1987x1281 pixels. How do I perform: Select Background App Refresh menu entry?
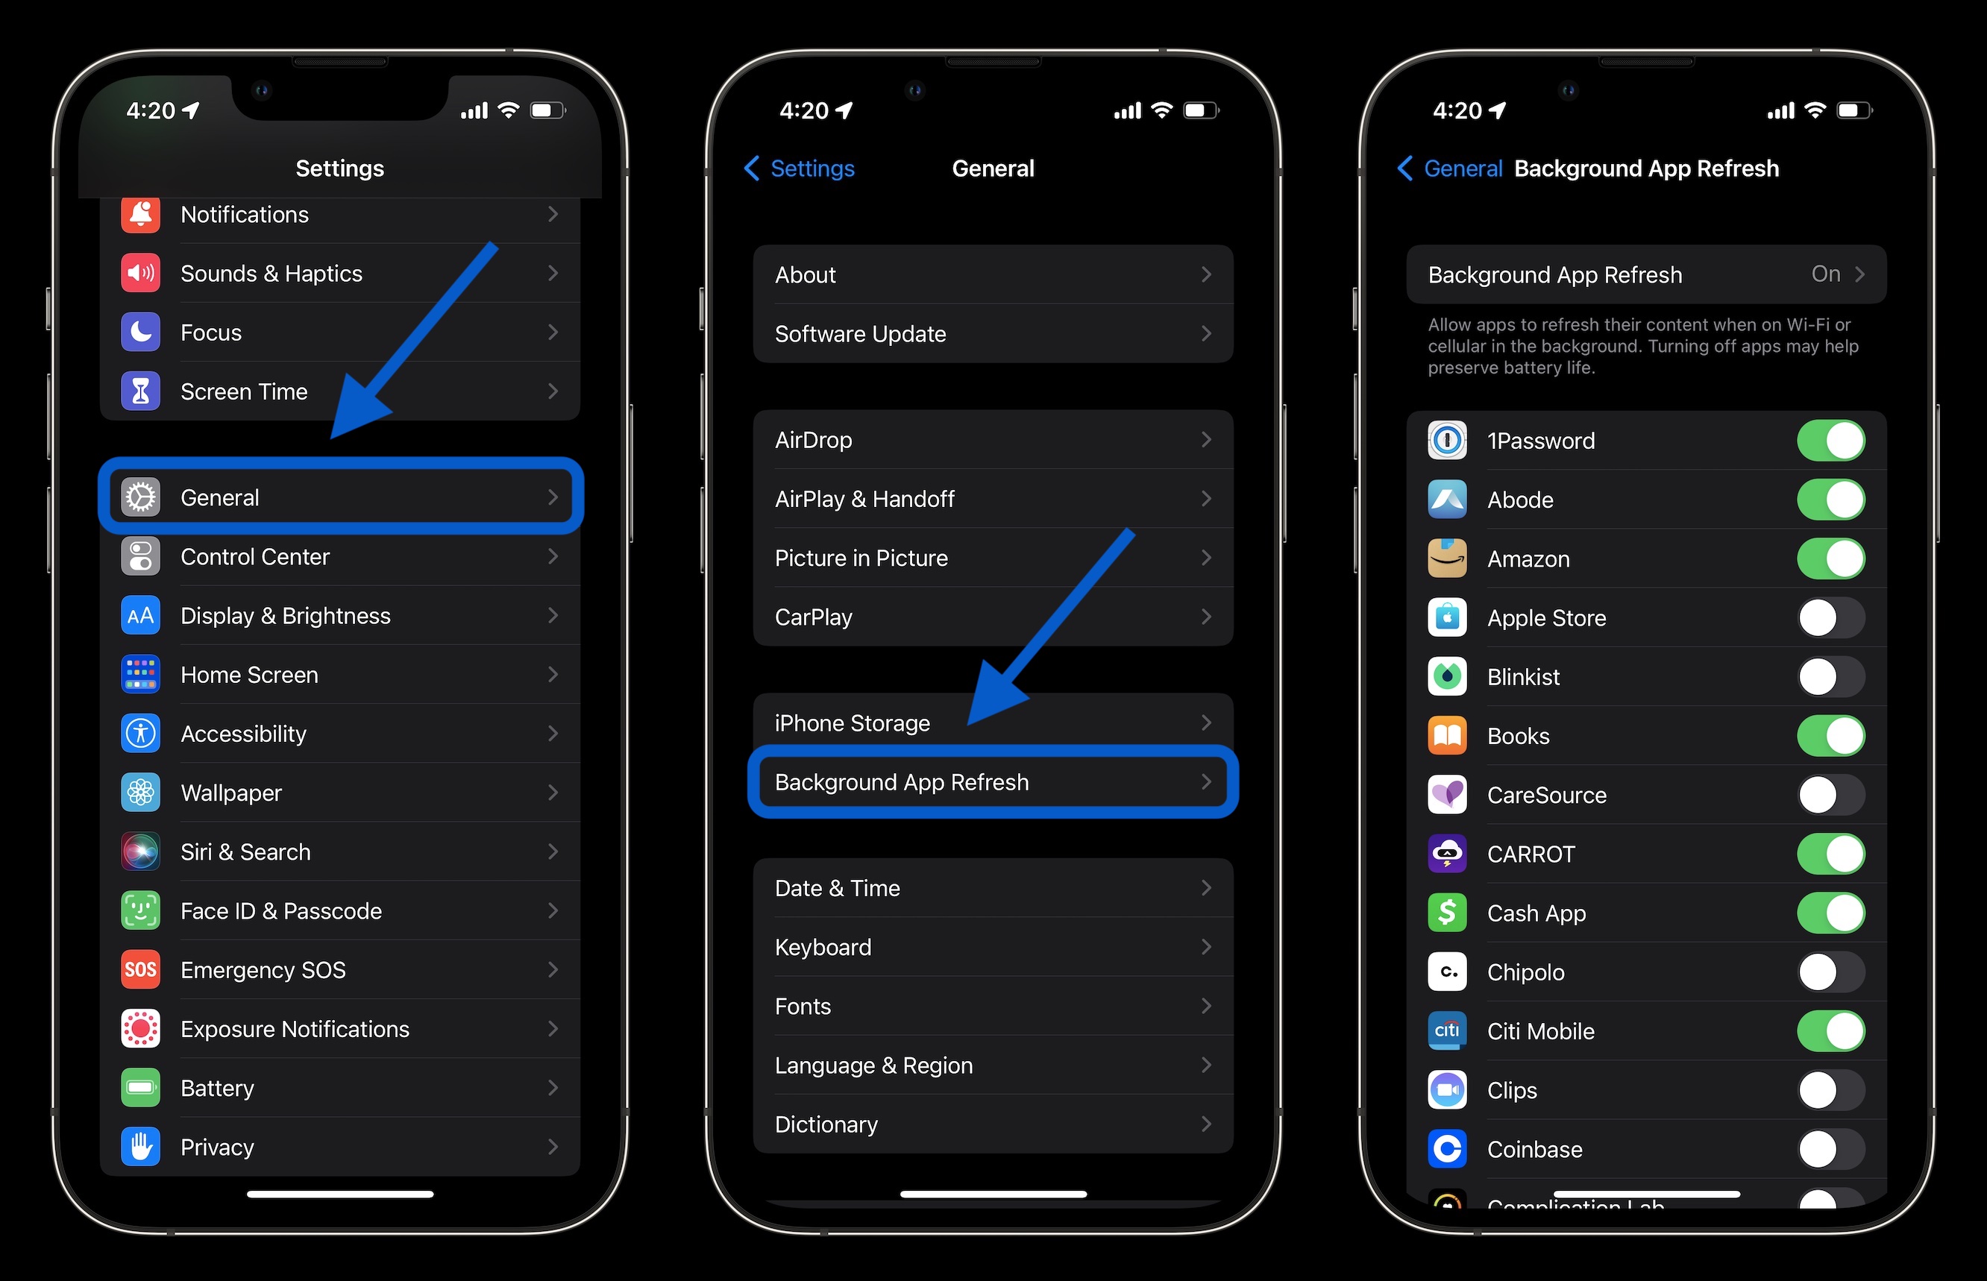pos(993,783)
